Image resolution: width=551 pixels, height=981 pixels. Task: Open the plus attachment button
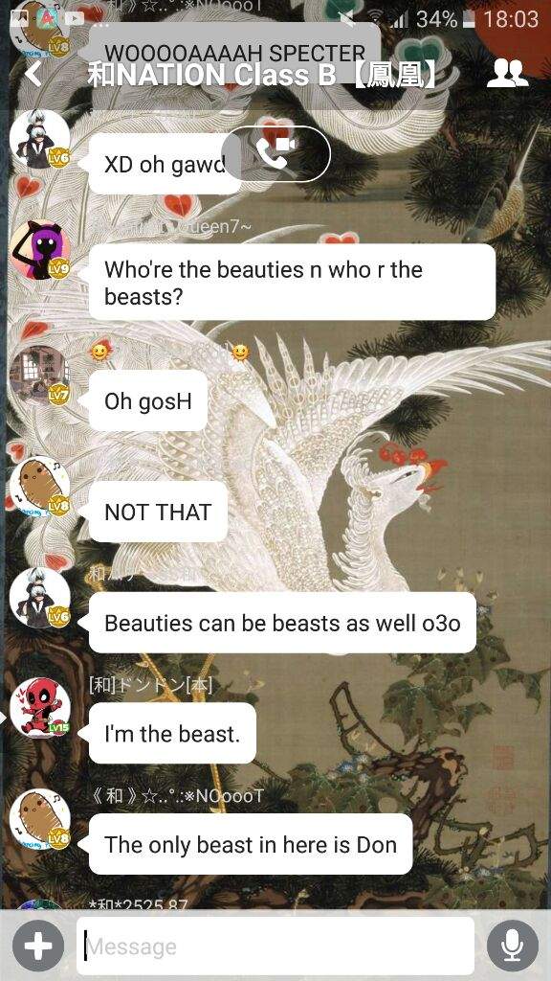coord(38,946)
